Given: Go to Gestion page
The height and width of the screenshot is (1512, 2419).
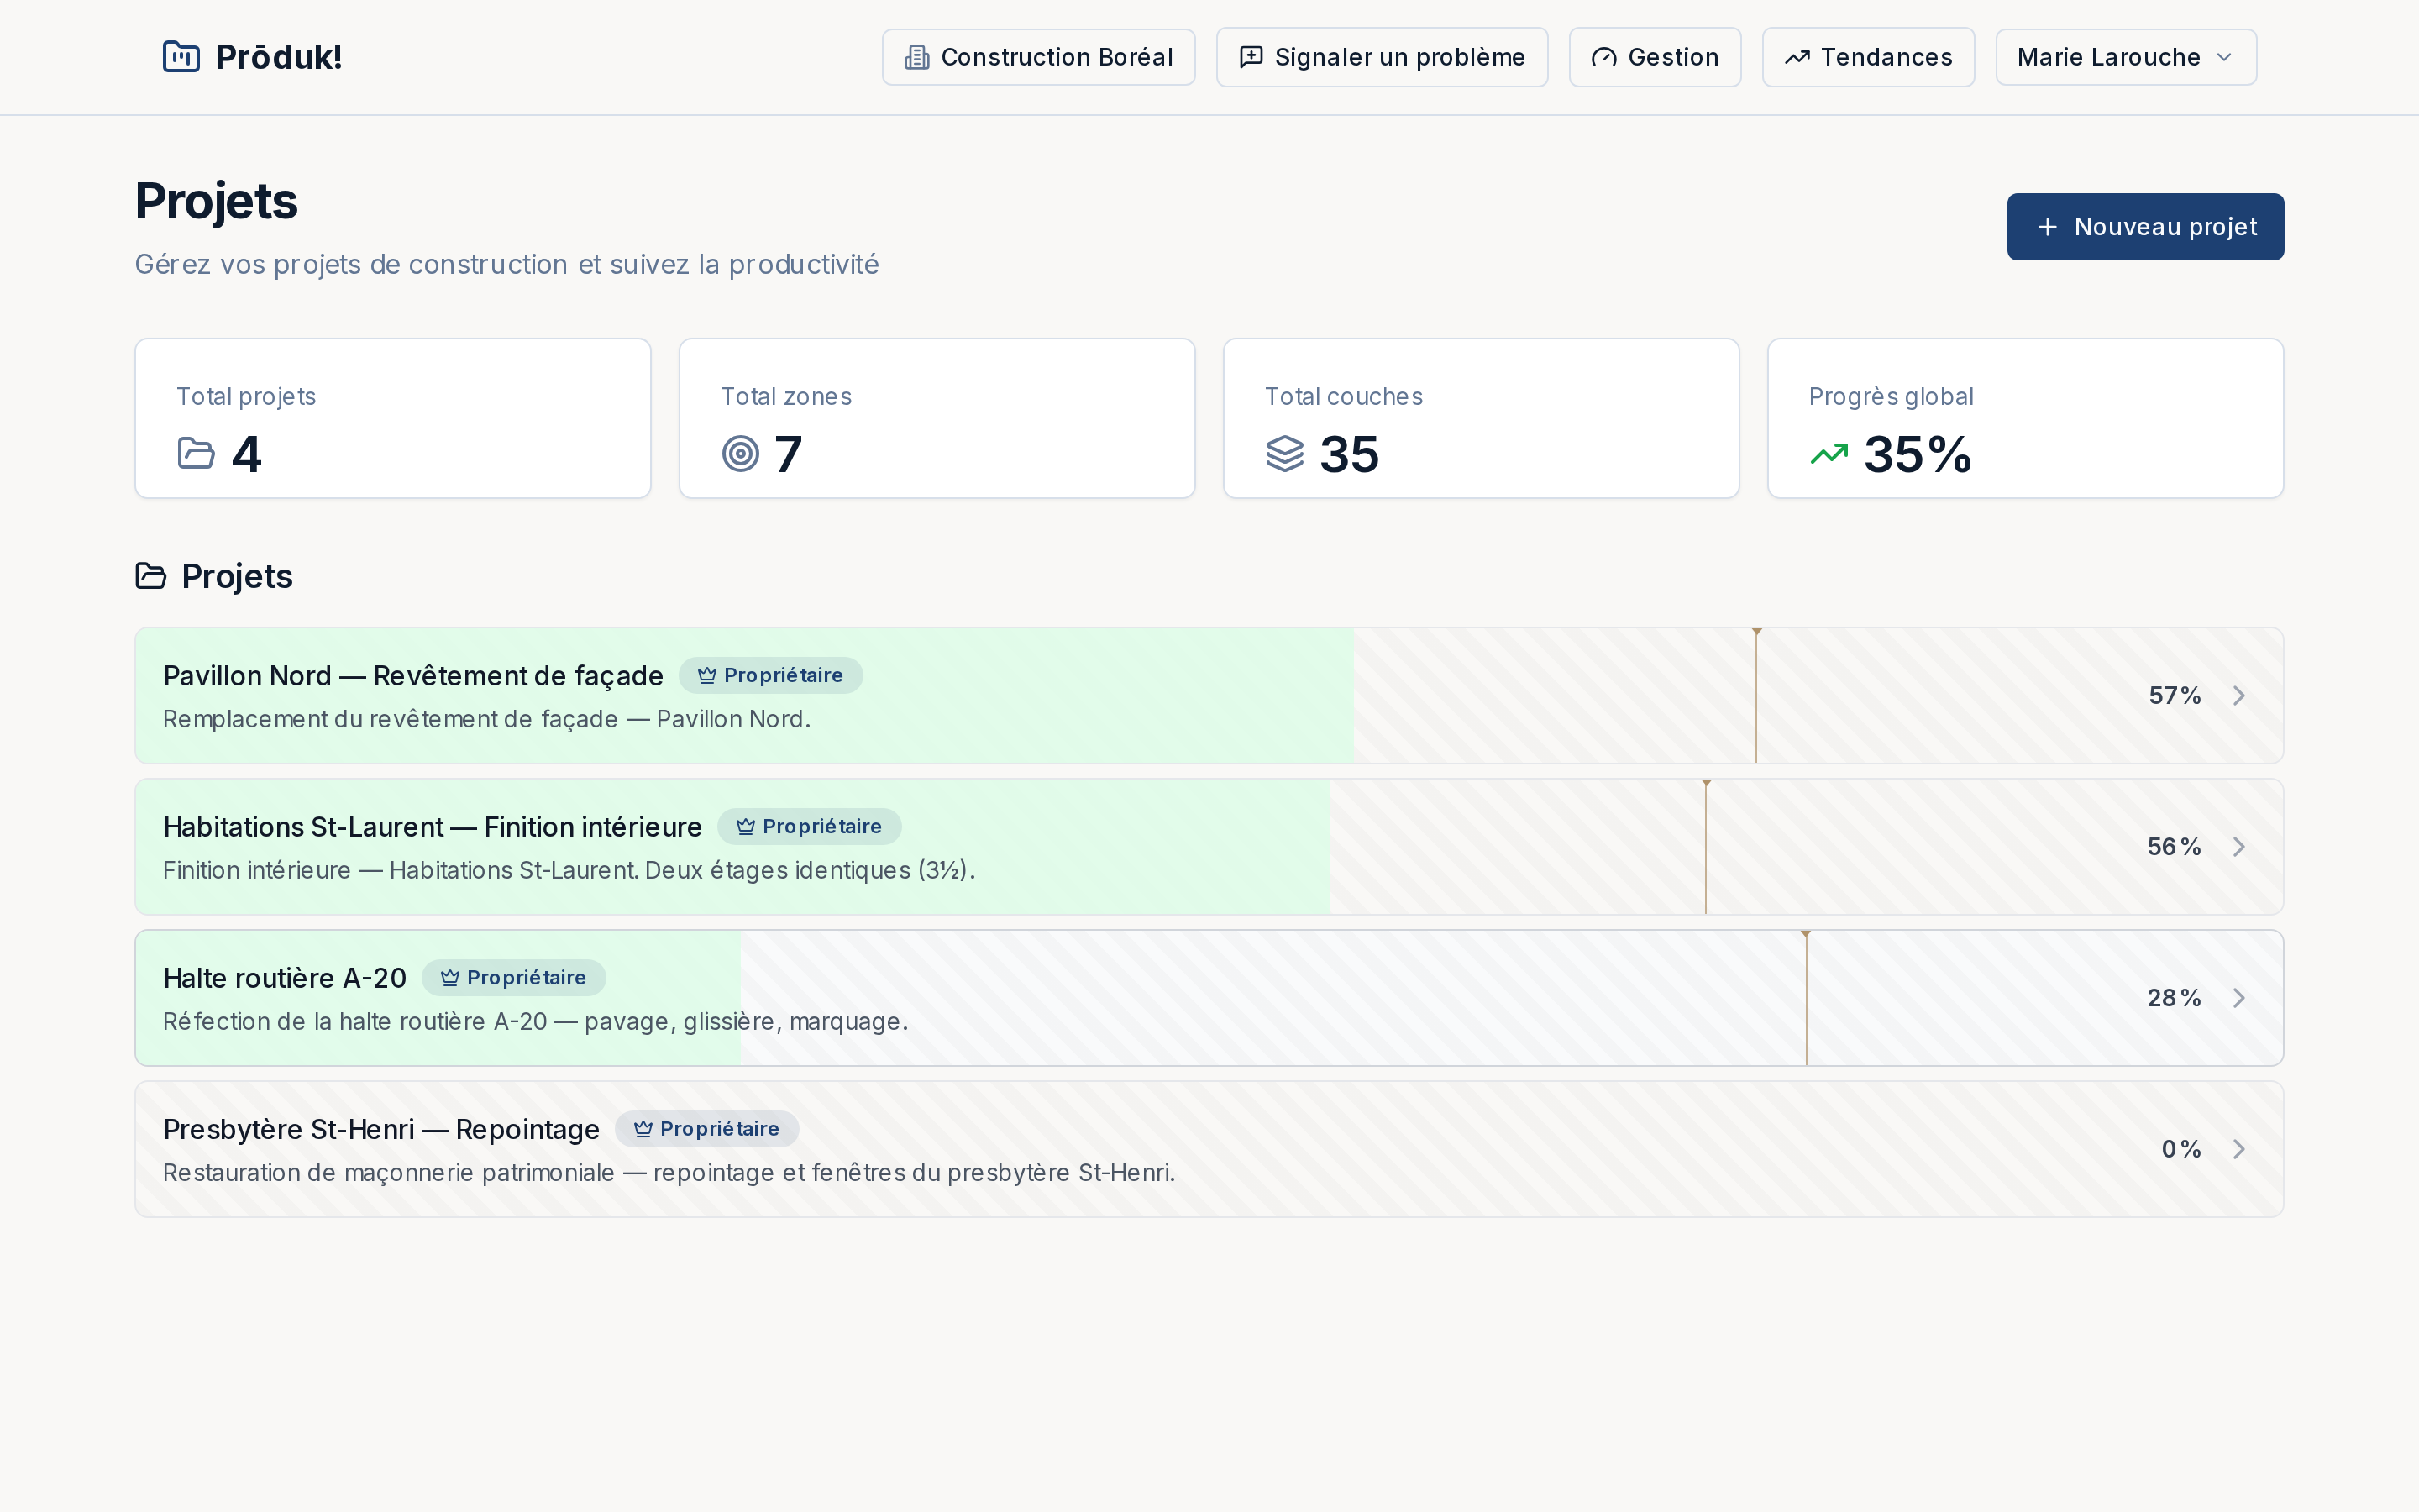Looking at the screenshot, I should click(1655, 57).
